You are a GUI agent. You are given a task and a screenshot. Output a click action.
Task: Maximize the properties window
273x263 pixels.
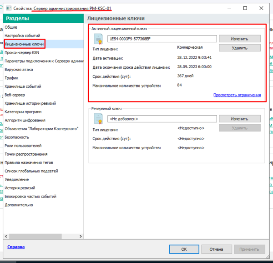245,8
